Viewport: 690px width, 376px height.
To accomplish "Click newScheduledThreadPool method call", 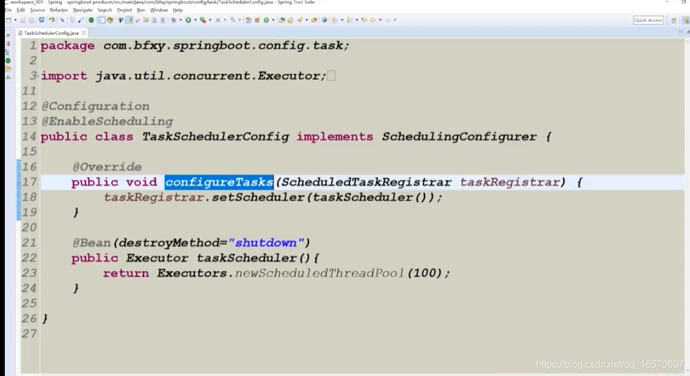I will (320, 274).
